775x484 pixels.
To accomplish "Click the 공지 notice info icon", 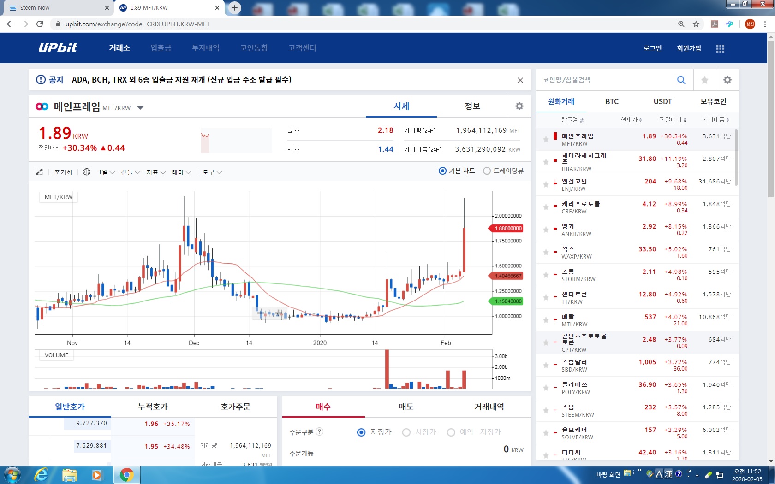I will (x=41, y=80).
